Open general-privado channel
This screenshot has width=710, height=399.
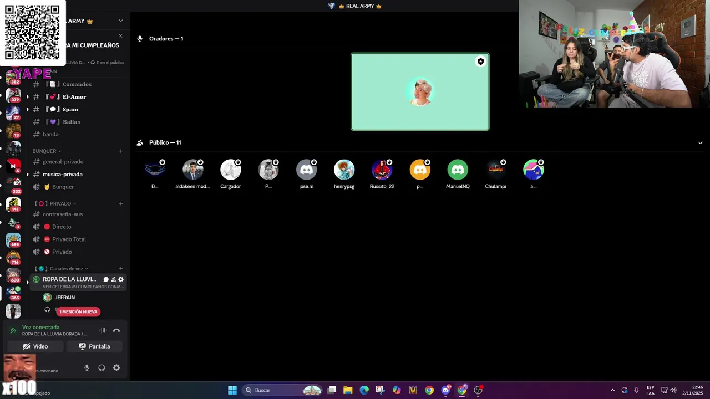(x=78, y=162)
